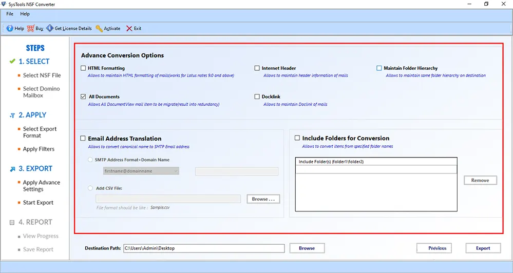Viewport: 513px width, 273px height.
Task: Click the 1. SELECT step heading
Action: (34, 62)
